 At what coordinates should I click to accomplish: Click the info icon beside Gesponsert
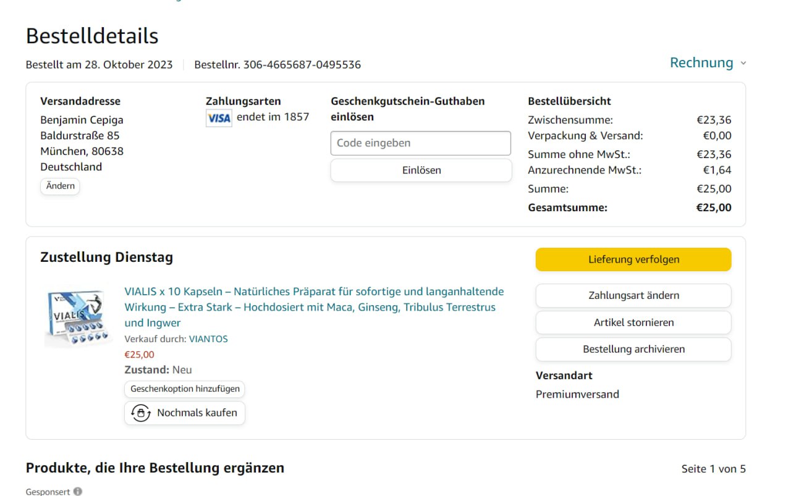78,492
